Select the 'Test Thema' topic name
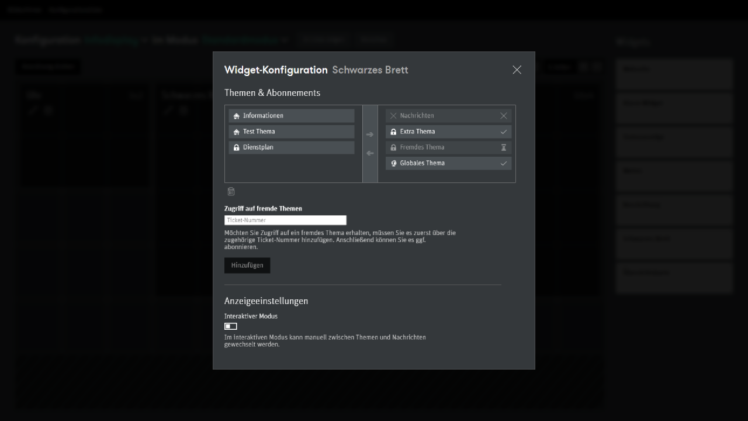Image resolution: width=748 pixels, height=421 pixels. point(259,132)
